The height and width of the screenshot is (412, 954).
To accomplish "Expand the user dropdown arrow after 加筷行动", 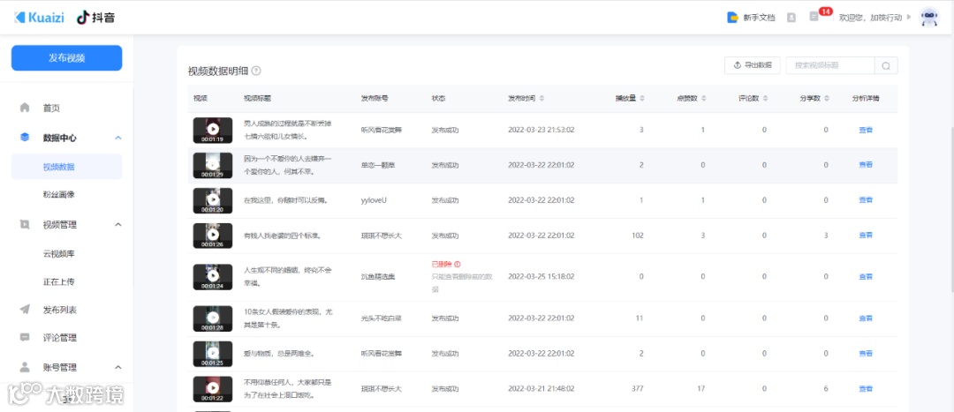I will [909, 17].
